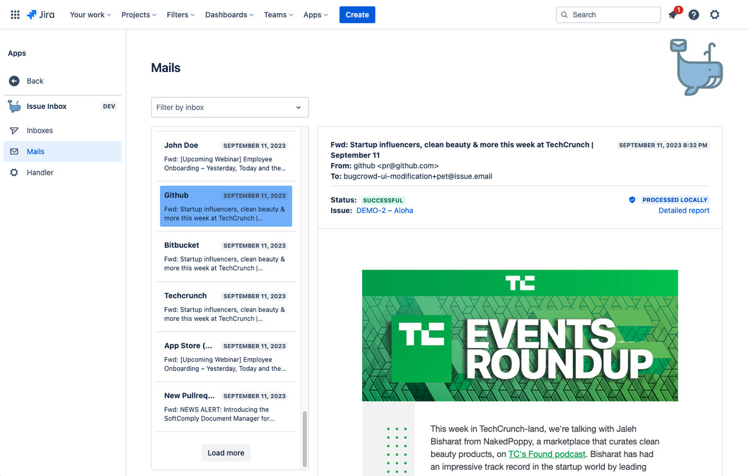Open the John Doe mail item
Screen dimensions: 748x476
pyautogui.click(x=226, y=156)
